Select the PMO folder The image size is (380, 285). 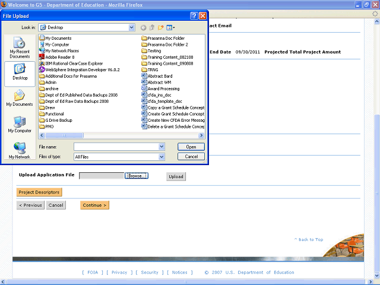[x=46, y=126]
